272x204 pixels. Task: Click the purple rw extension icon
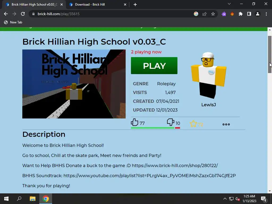click(x=224, y=14)
